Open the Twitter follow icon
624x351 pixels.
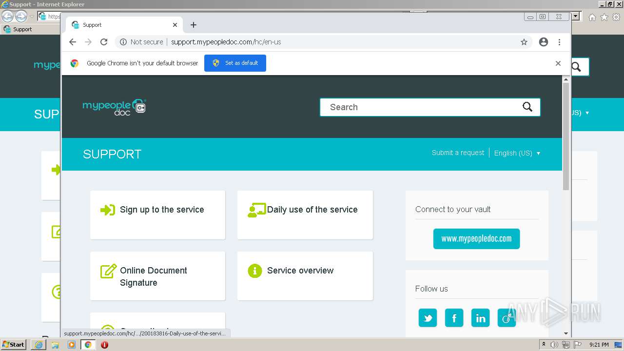coord(428,318)
